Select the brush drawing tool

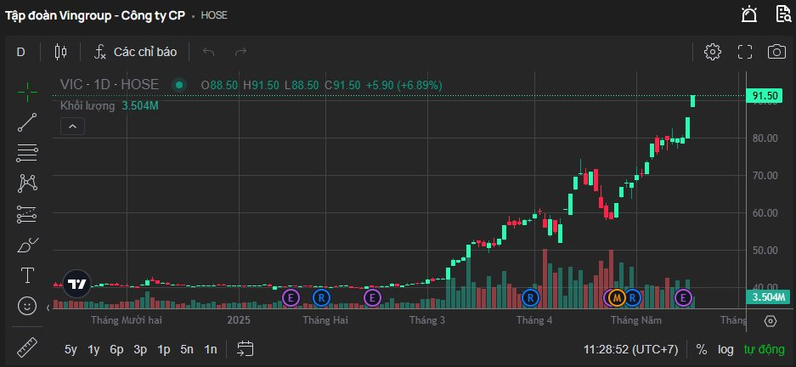[x=27, y=246]
